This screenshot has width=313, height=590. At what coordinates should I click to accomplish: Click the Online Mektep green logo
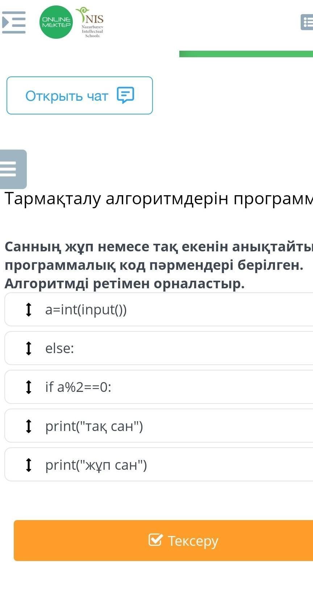coord(56,22)
